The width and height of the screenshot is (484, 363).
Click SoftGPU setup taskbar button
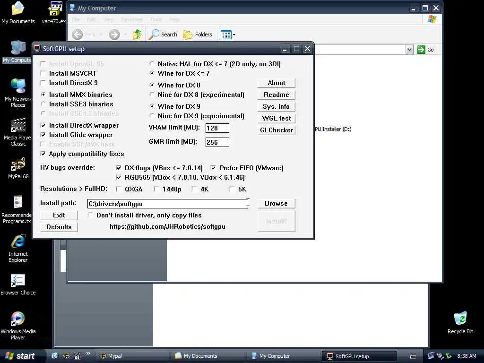[359, 356]
